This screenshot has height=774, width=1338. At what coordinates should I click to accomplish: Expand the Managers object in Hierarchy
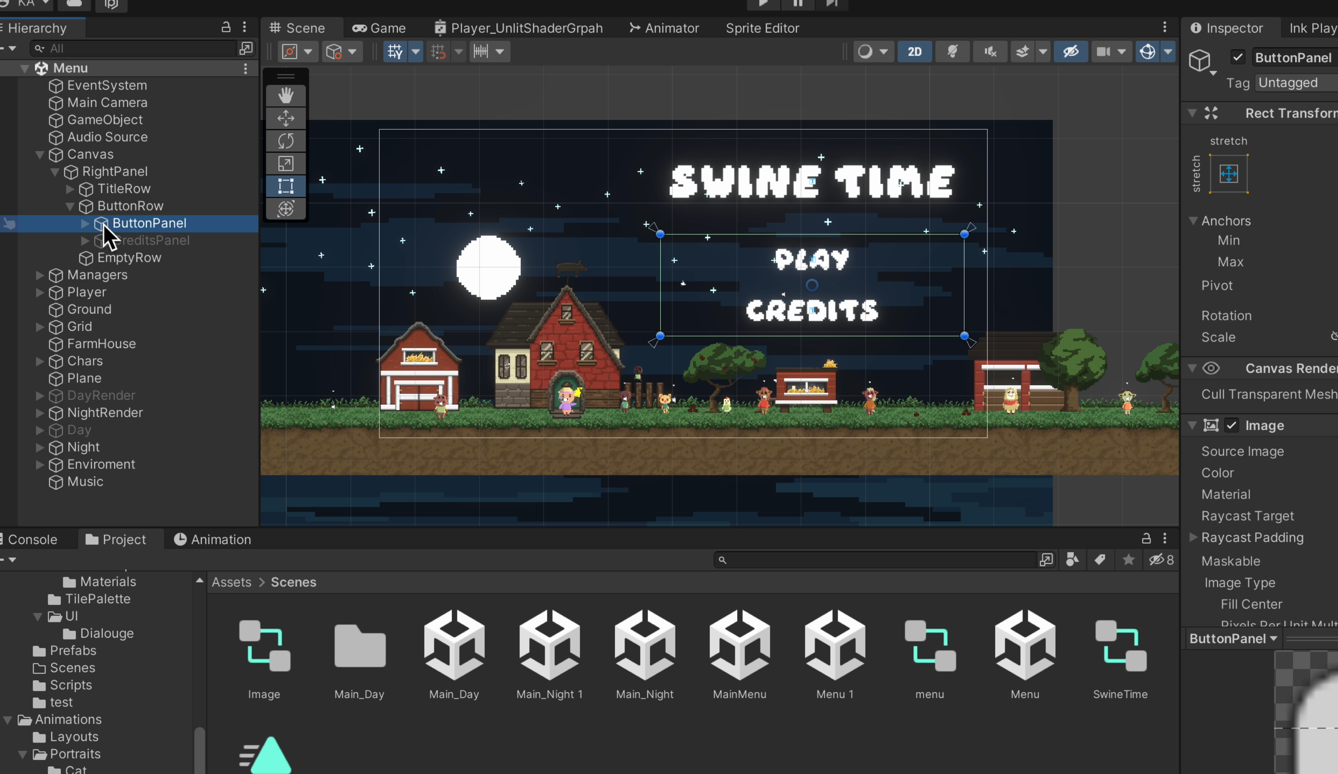39,275
